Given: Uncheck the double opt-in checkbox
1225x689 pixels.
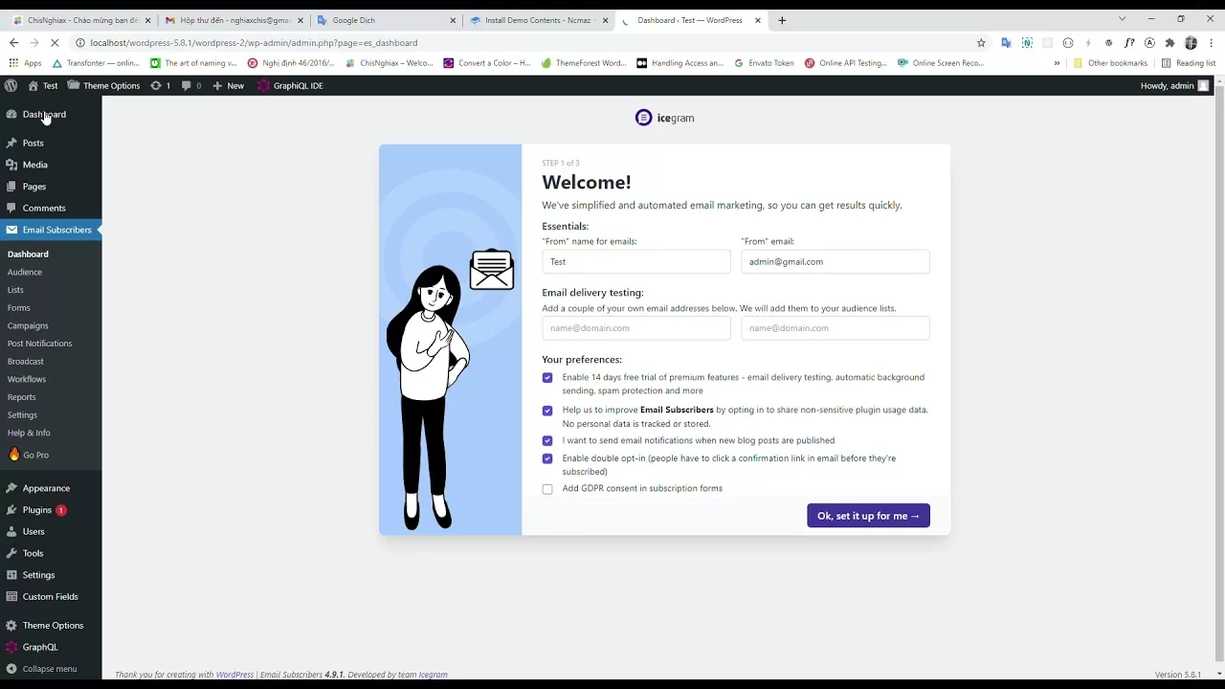Looking at the screenshot, I should [547, 459].
